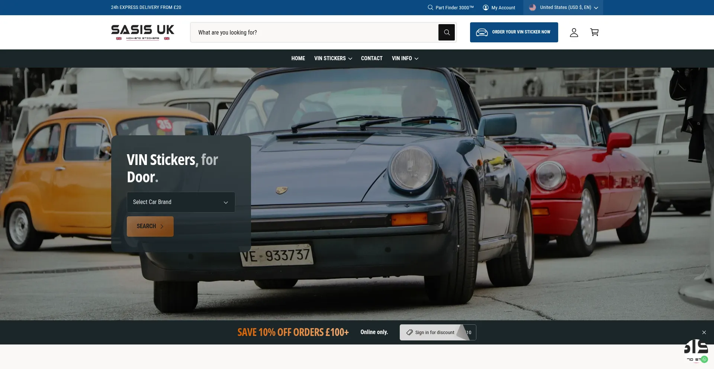Viewport: 714px width, 369px height.
Task: Expand the VIN INFO dropdown
Action: click(x=416, y=58)
